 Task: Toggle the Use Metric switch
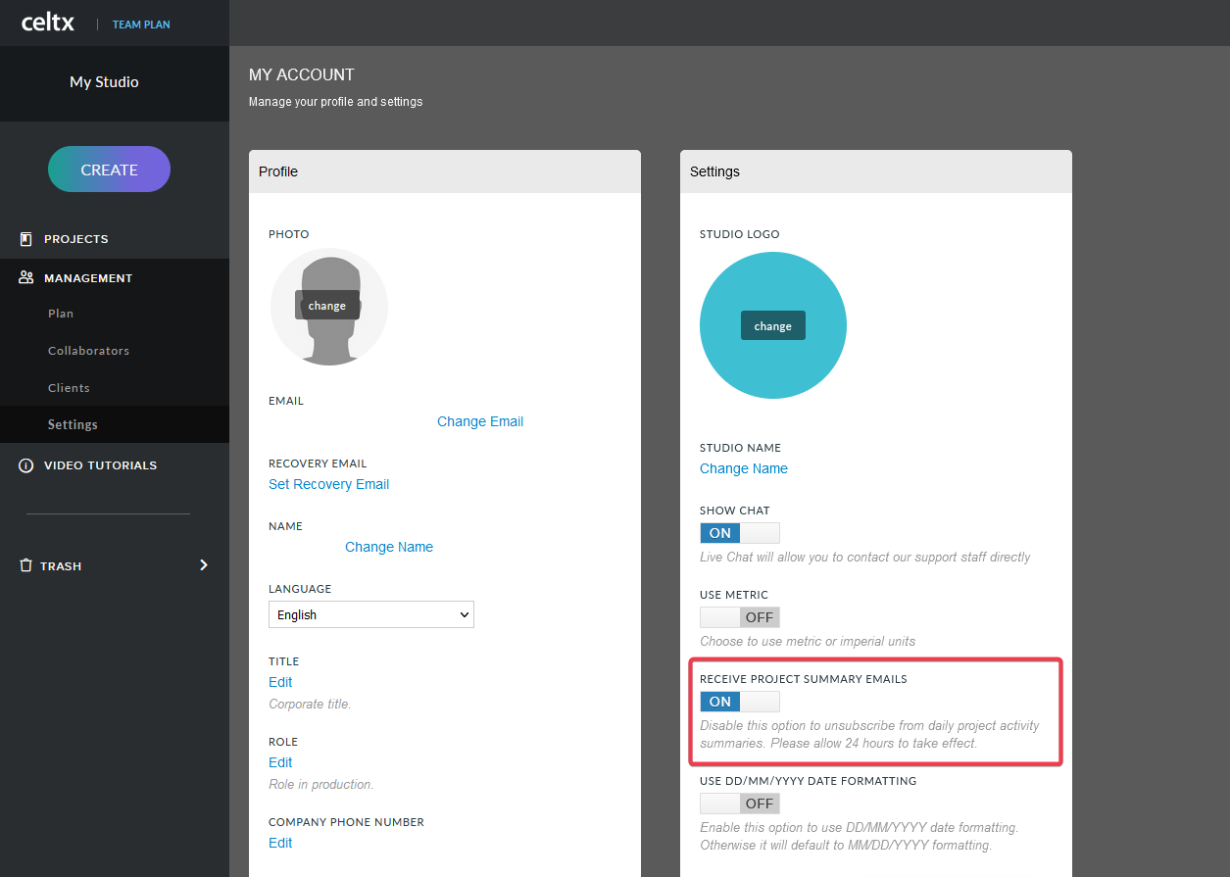[x=740, y=617]
